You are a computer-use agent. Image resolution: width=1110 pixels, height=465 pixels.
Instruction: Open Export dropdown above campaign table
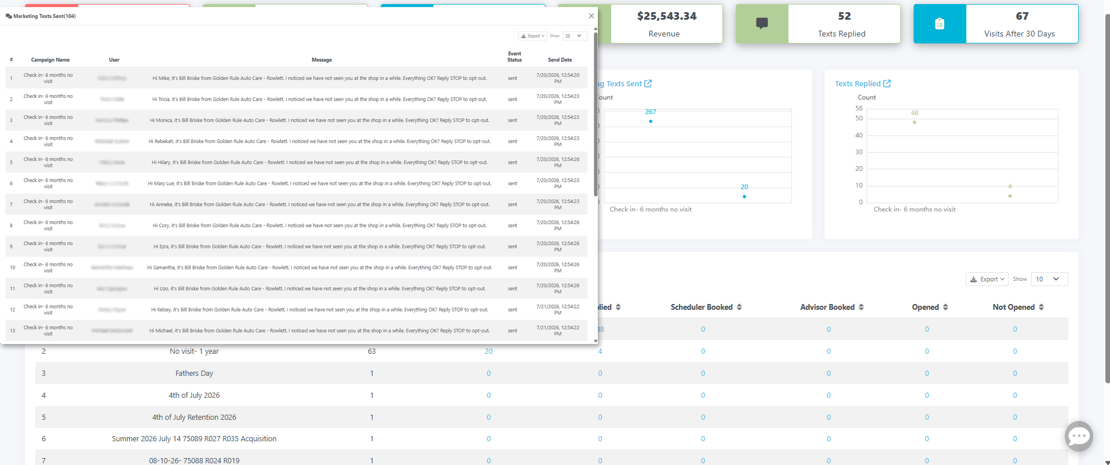(987, 279)
